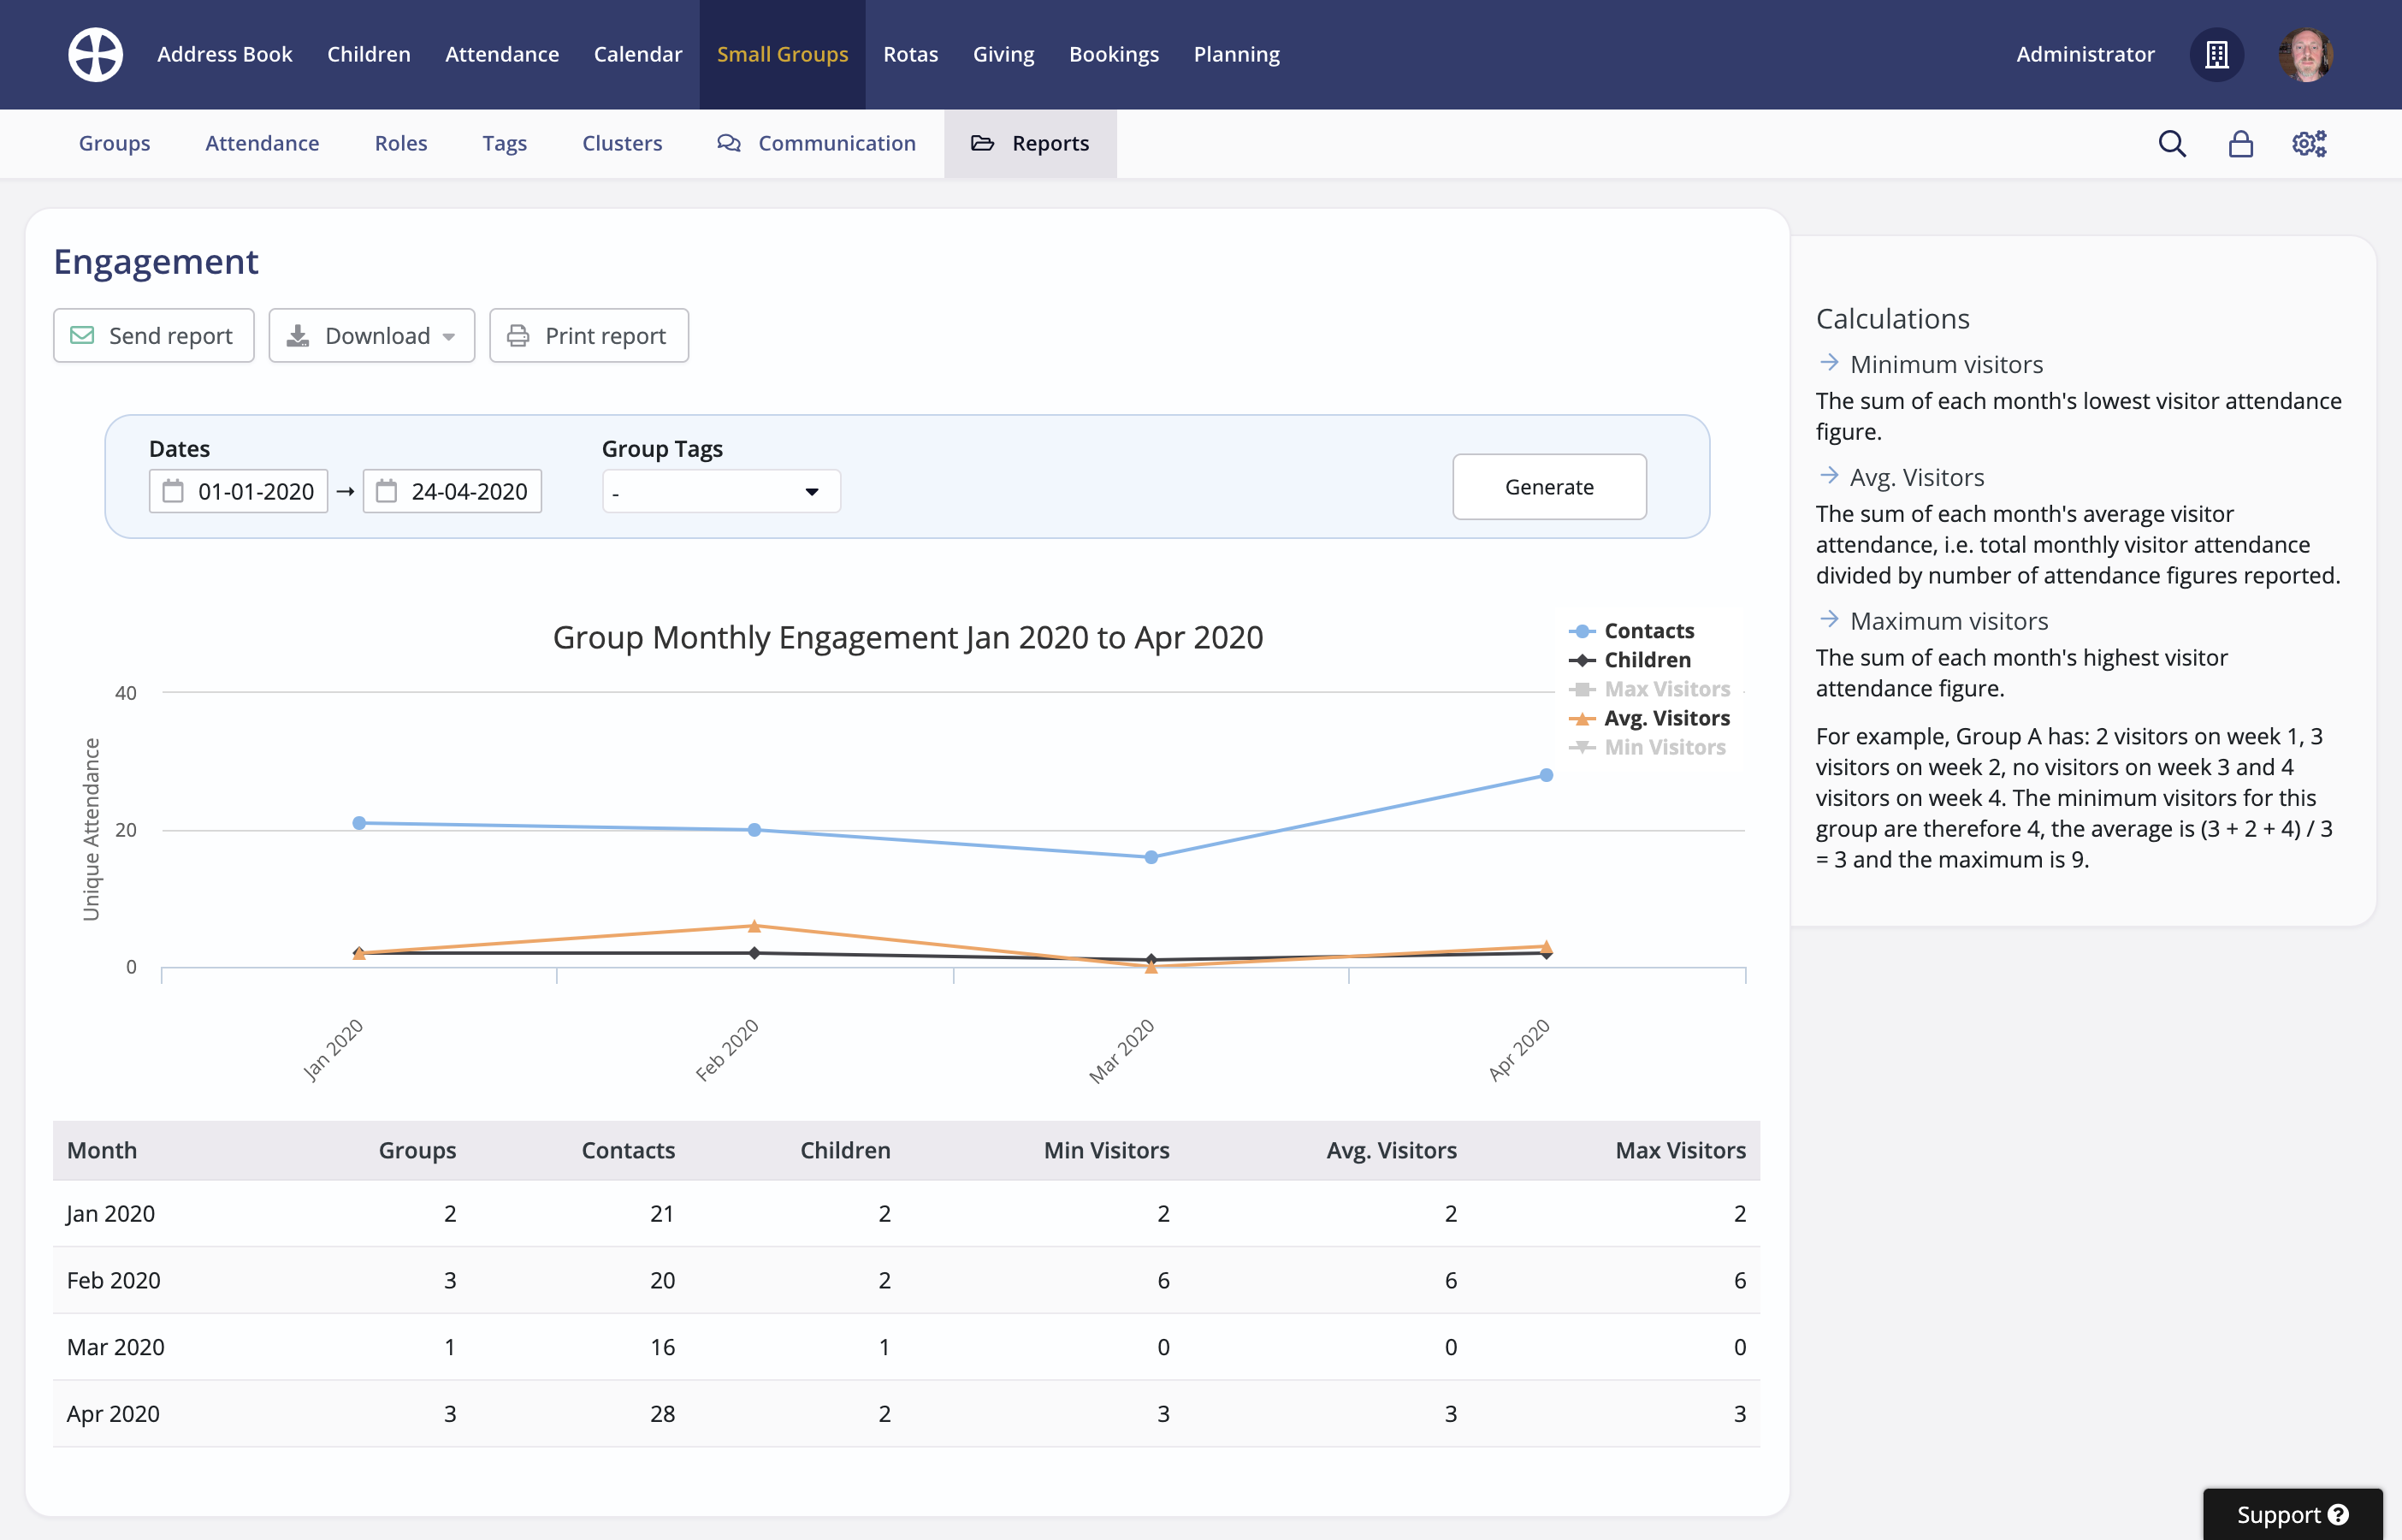The width and height of the screenshot is (2402, 1540).
Task: Click the building icon near Administrator
Action: 2216,54
